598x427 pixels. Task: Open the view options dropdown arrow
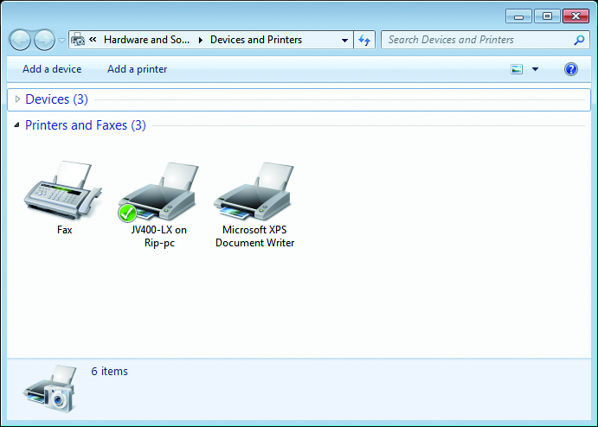[x=535, y=69]
